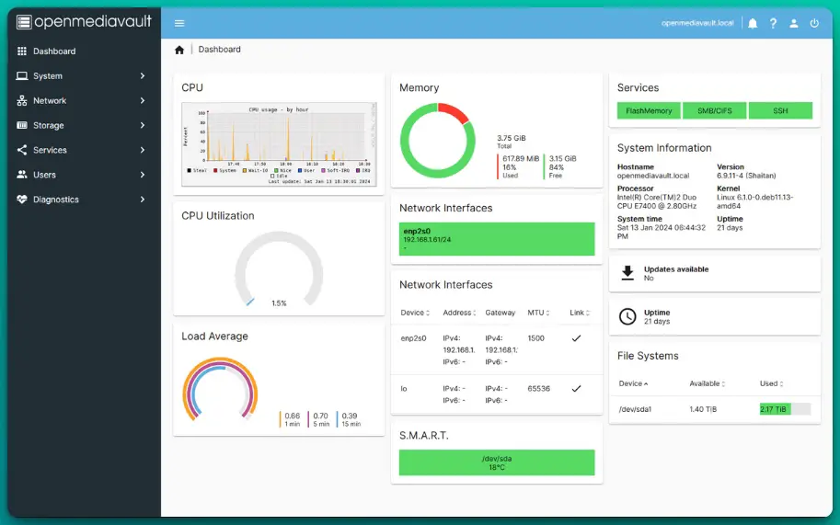The image size is (840, 525).
Task: Click the CPU usage by hour graph
Action: point(279,144)
